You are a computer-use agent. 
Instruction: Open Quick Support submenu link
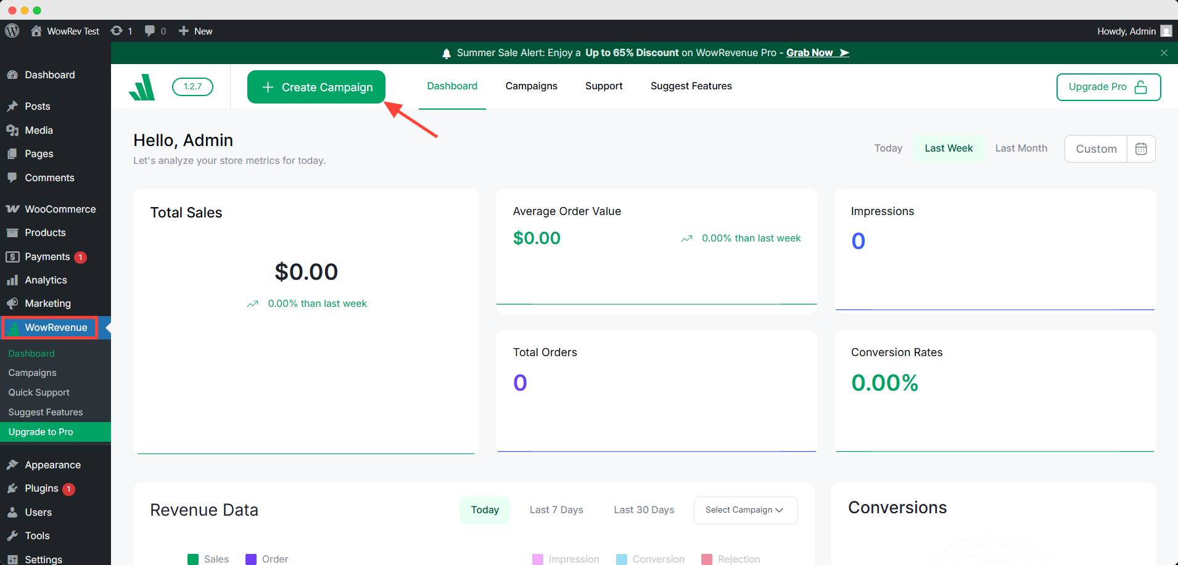point(39,392)
